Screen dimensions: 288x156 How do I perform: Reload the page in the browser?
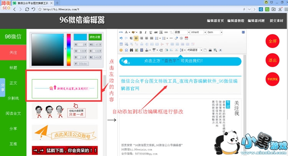point(27,9)
